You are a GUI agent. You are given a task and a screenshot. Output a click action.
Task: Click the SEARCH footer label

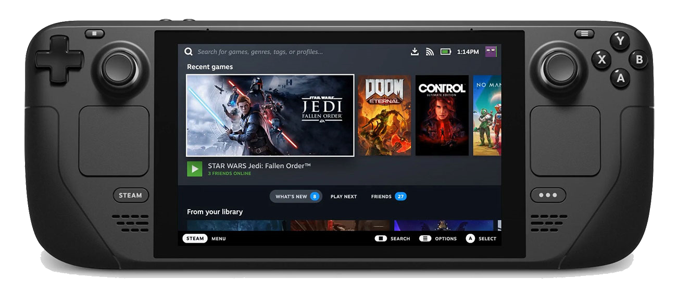400,238
